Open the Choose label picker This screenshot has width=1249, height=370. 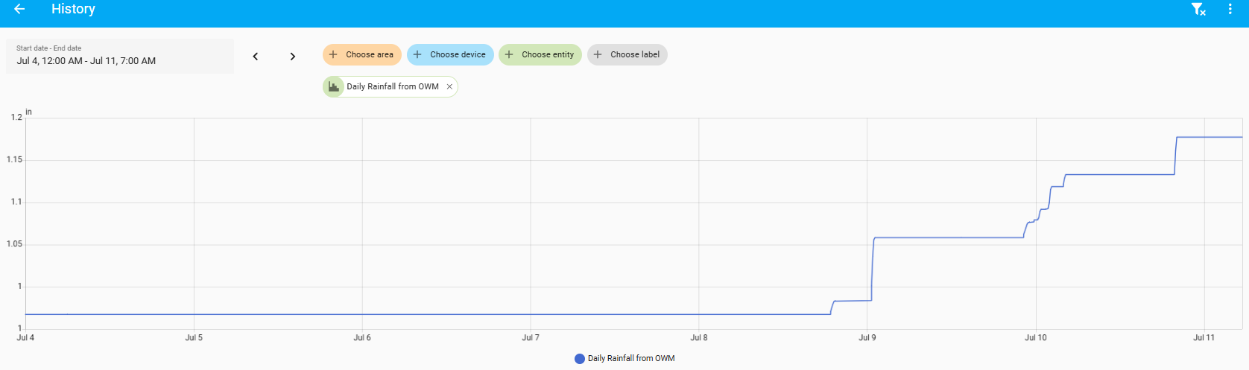[x=627, y=55]
